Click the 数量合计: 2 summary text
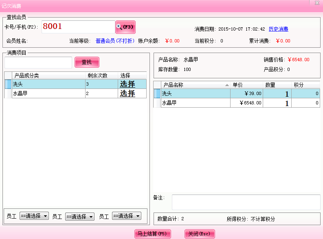The width and height of the screenshot is (323, 239). point(171,219)
